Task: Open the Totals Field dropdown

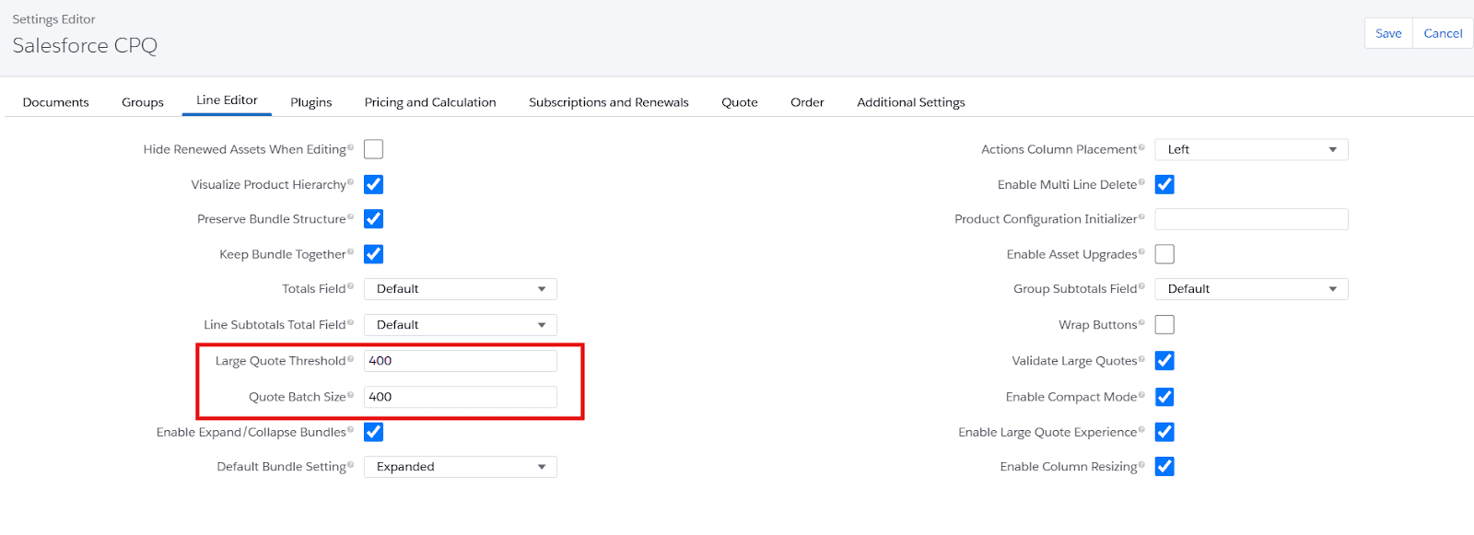Action: (x=461, y=289)
